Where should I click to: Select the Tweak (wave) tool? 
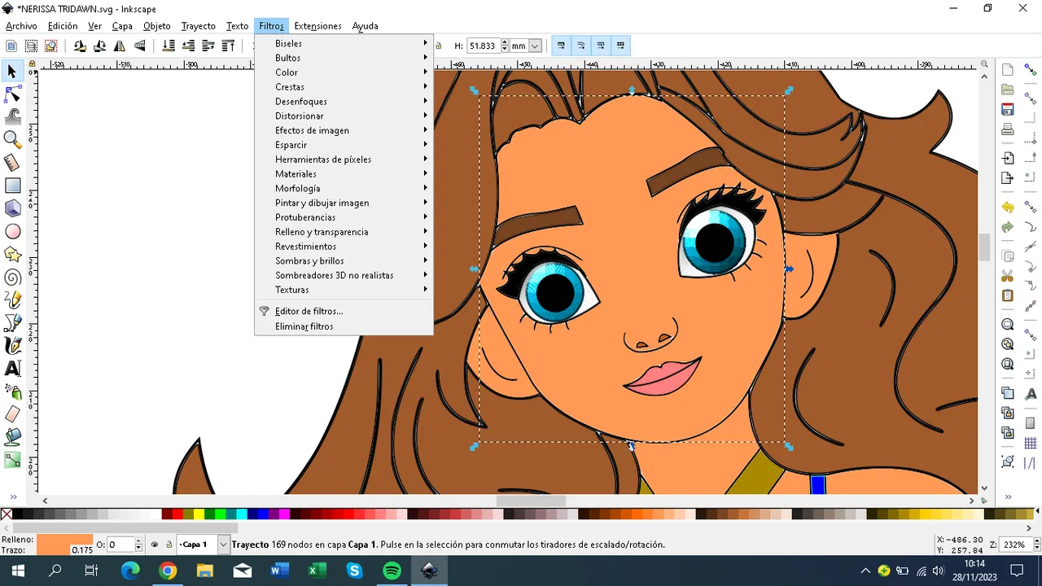pos(12,117)
